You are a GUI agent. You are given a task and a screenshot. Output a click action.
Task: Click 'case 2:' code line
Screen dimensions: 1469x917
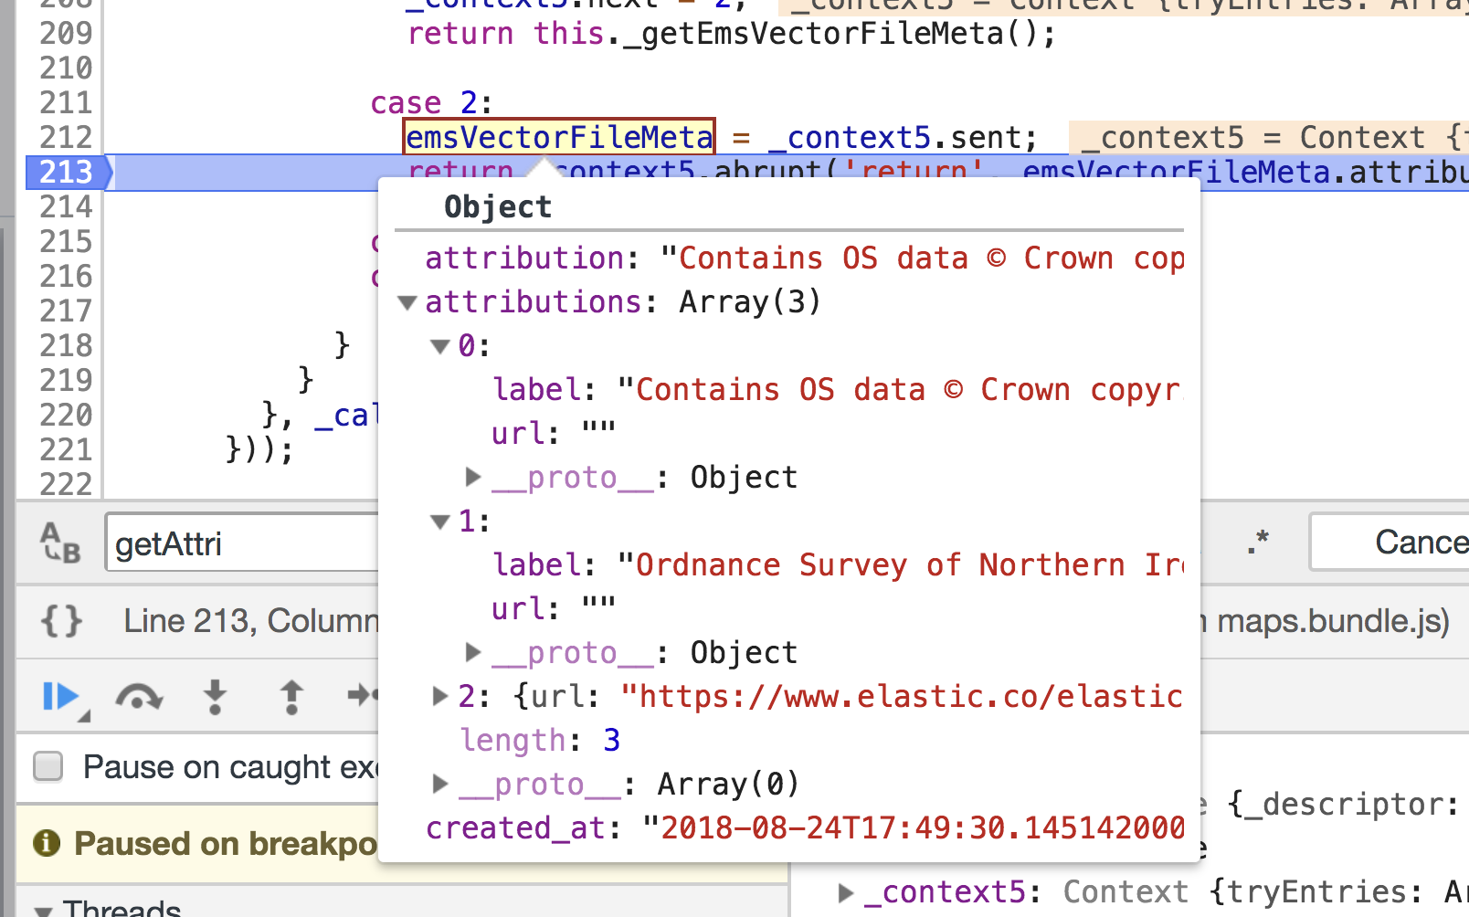coord(431,102)
